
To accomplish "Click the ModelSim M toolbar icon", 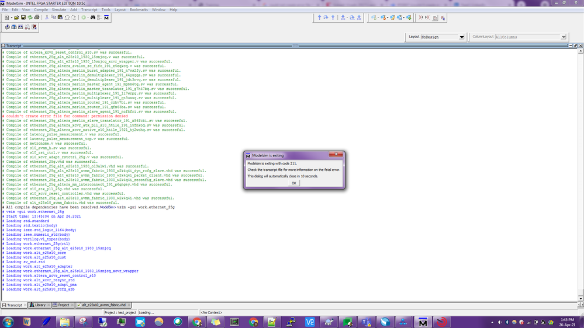I will pyautogui.click(x=106, y=18).
